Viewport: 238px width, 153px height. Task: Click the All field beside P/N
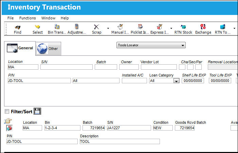pos(96,81)
